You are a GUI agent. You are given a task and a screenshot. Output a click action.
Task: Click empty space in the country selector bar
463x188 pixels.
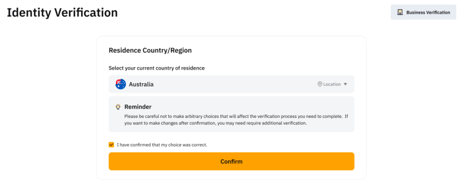pyautogui.click(x=234, y=84)
